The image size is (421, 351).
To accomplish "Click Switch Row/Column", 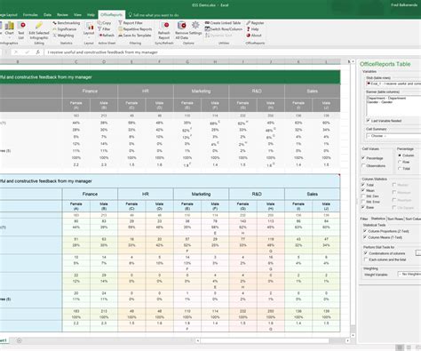I will [x=224, y=29].
